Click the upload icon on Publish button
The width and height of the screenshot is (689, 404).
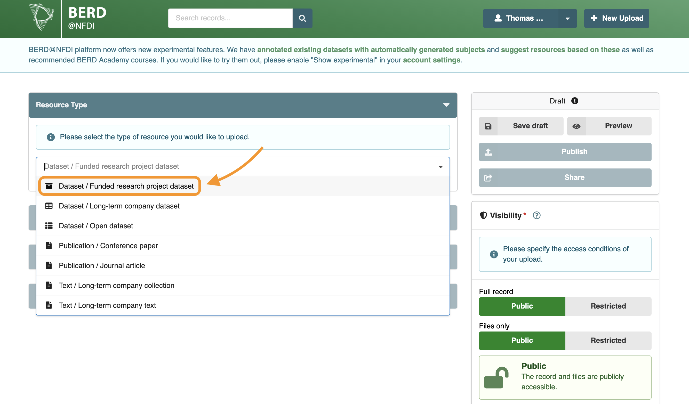point(488,152)
